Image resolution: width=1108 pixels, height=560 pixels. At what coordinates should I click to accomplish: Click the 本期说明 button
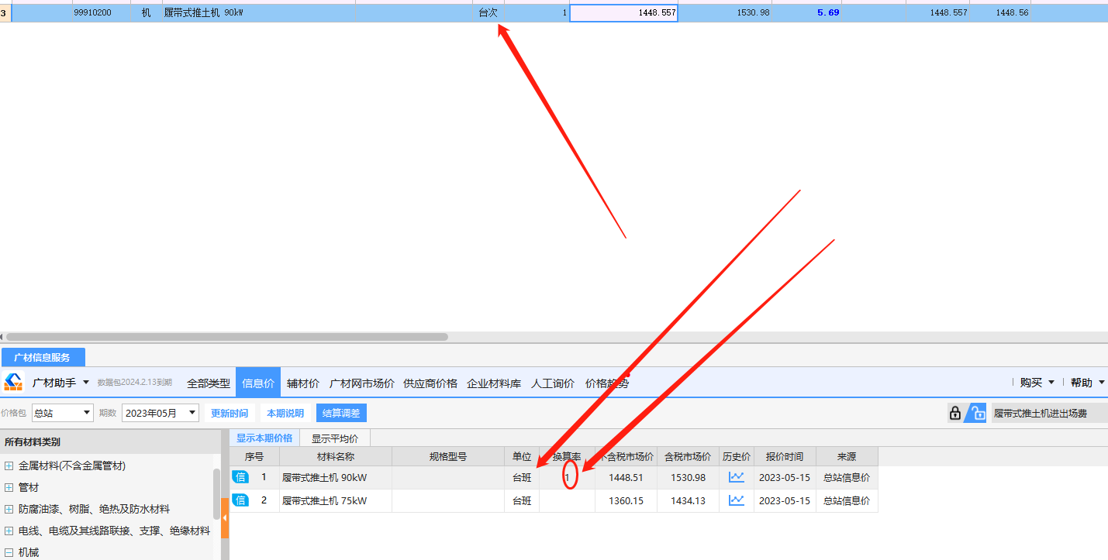pyautogui.click(x=285, y=413)
